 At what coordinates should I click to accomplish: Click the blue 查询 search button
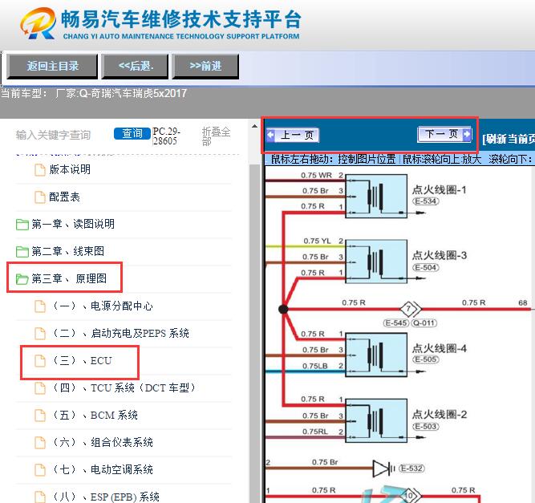click(132, 133)
